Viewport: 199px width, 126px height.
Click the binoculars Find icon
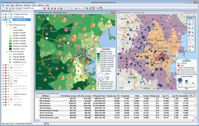point(44,8)
